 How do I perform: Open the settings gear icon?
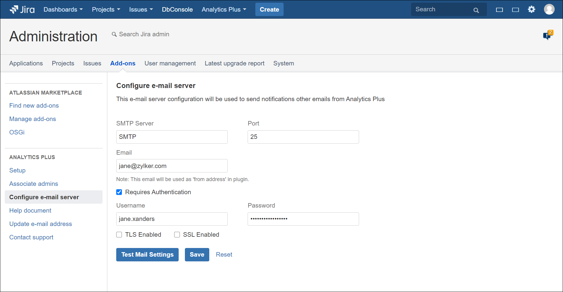[x=531, y=10]
